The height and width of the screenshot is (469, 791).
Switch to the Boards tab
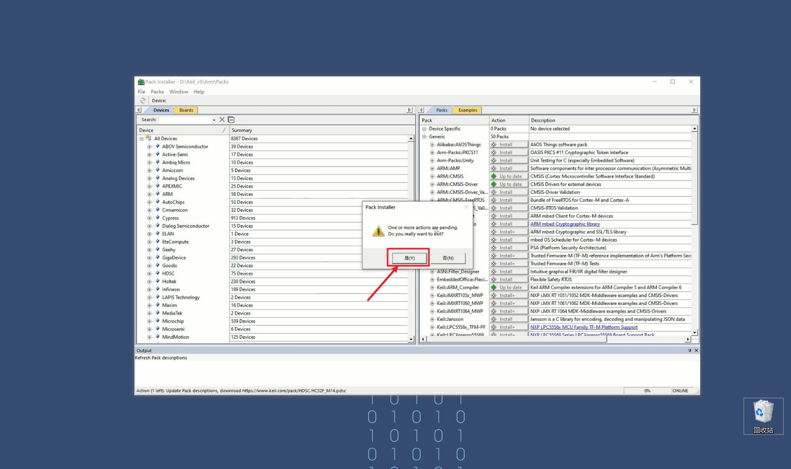(186, 110)
